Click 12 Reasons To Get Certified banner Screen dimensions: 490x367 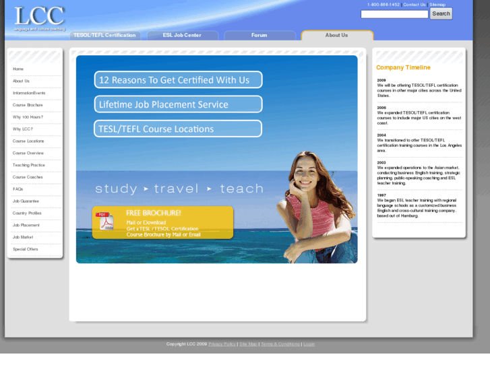coord(178,80)
